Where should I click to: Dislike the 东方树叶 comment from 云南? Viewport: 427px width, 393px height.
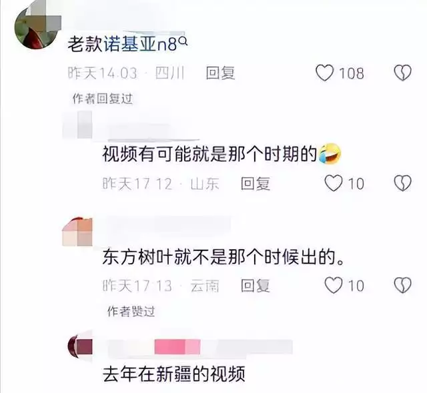tap(402, 285)
